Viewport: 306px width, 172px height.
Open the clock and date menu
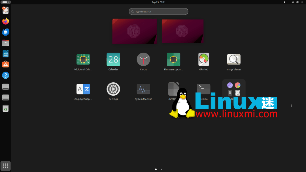point(158,2)
